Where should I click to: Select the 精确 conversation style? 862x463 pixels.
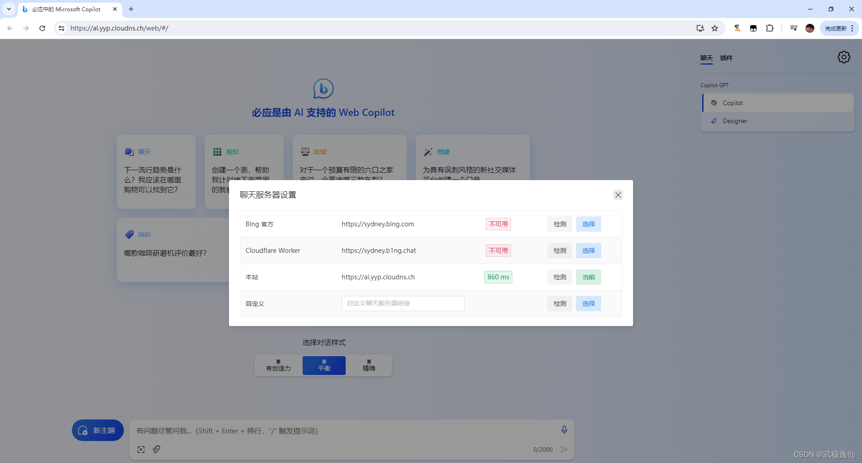[368, 365]
